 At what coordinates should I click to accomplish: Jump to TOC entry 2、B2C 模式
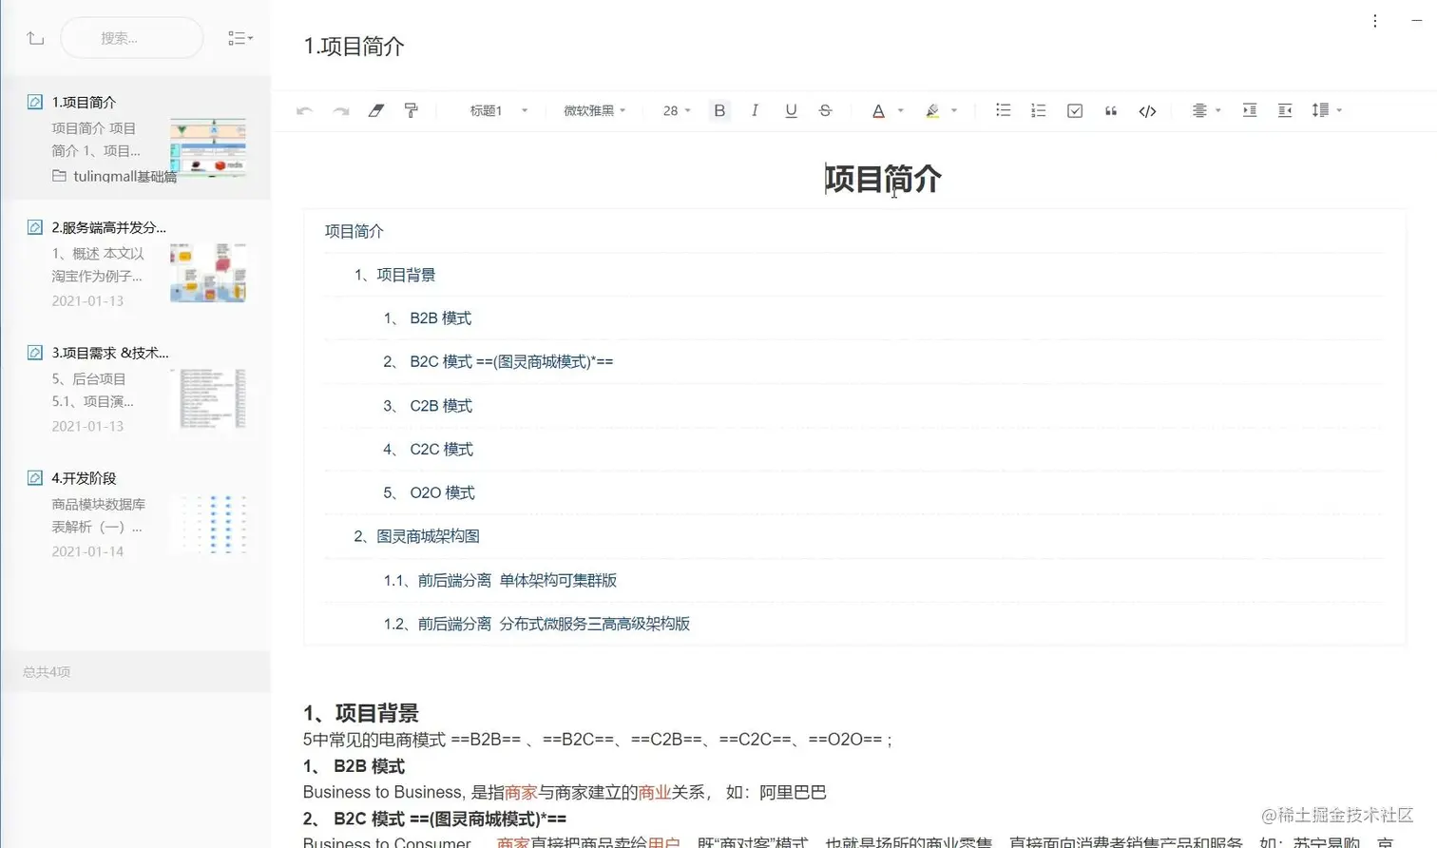point(498,362)
